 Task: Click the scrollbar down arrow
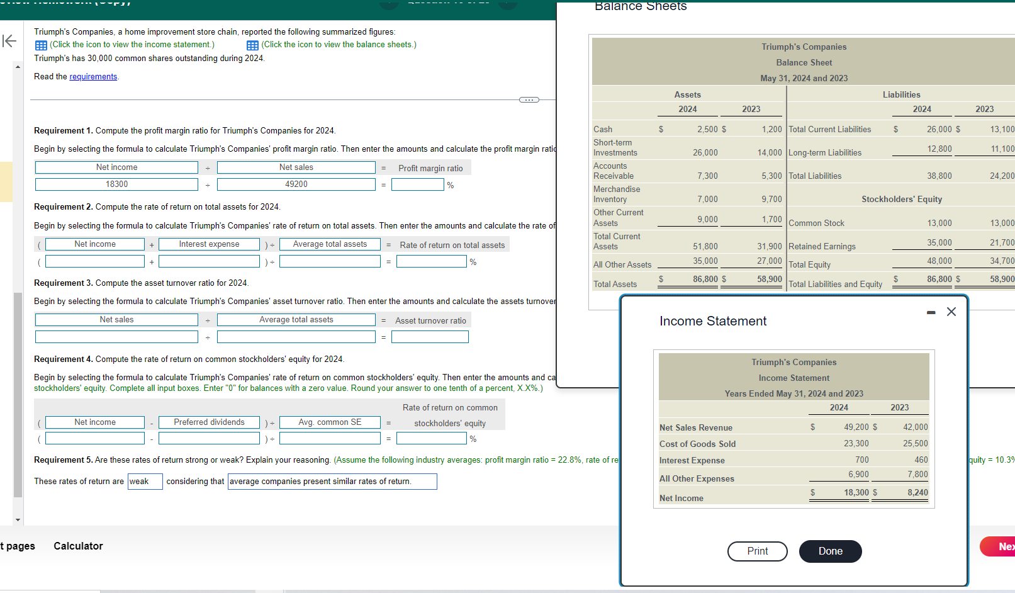coord(18,520)
